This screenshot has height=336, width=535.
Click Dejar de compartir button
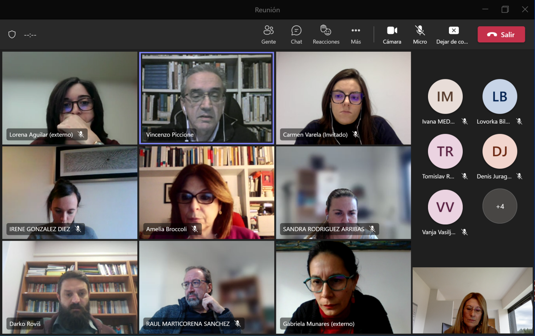point(453,34)
